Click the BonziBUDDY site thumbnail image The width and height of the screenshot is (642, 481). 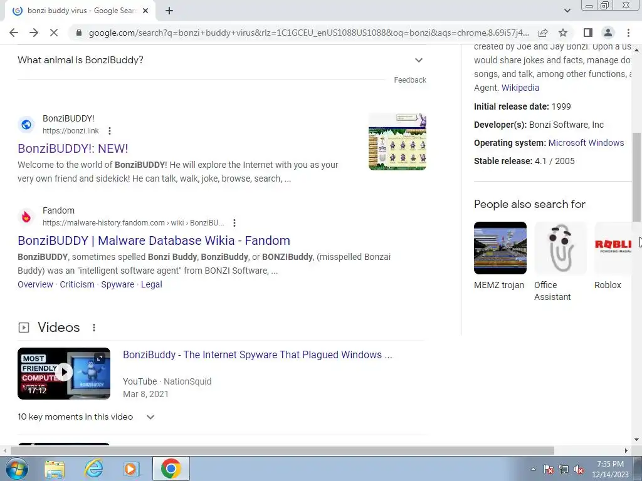click(397, 142)
